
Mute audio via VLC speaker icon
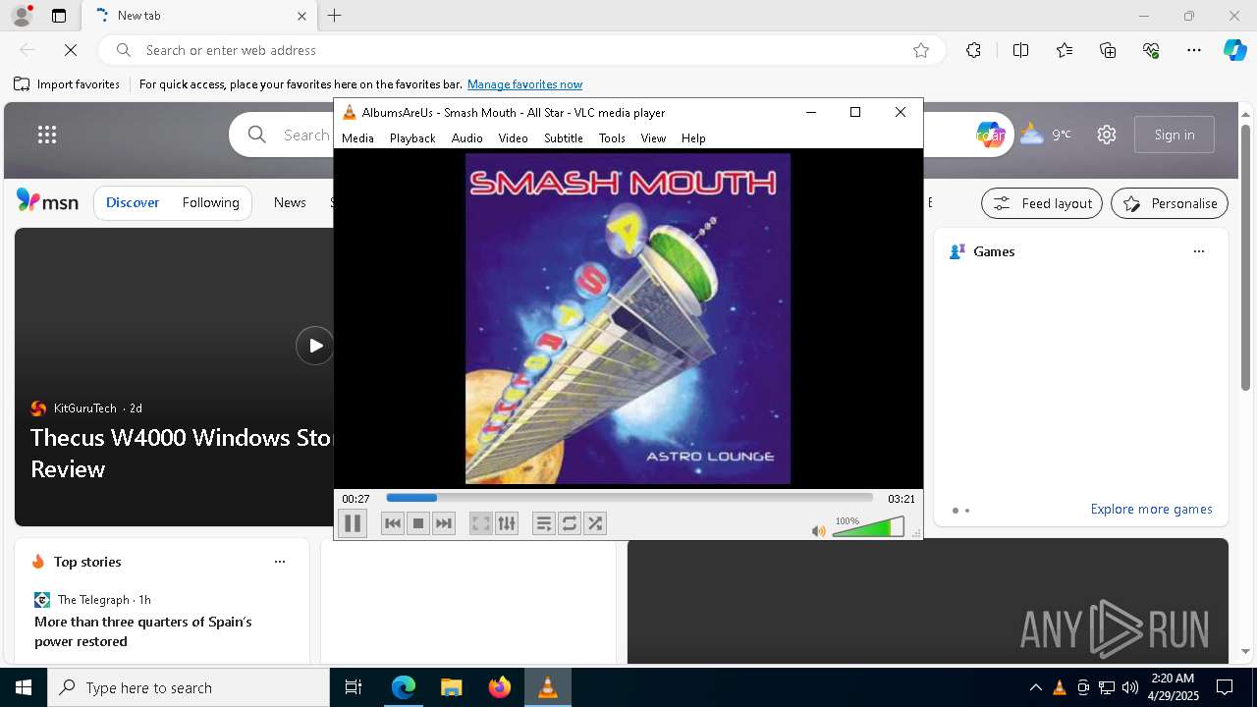818,531
